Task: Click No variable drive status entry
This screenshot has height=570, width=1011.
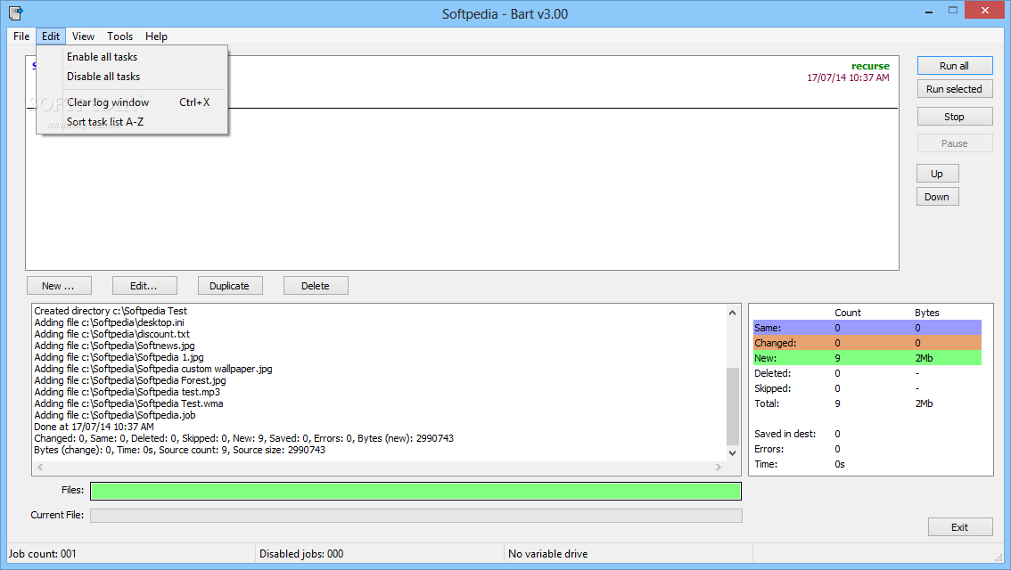Action: 547,553
